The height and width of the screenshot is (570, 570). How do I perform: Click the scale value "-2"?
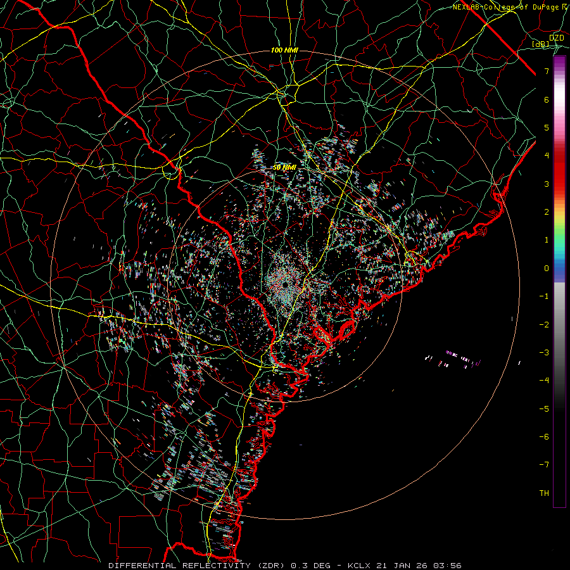544,325
